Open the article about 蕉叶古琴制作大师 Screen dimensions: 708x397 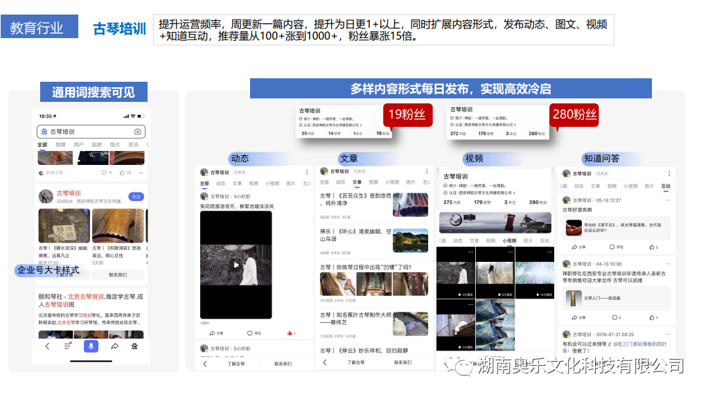[x=355, y=319]
